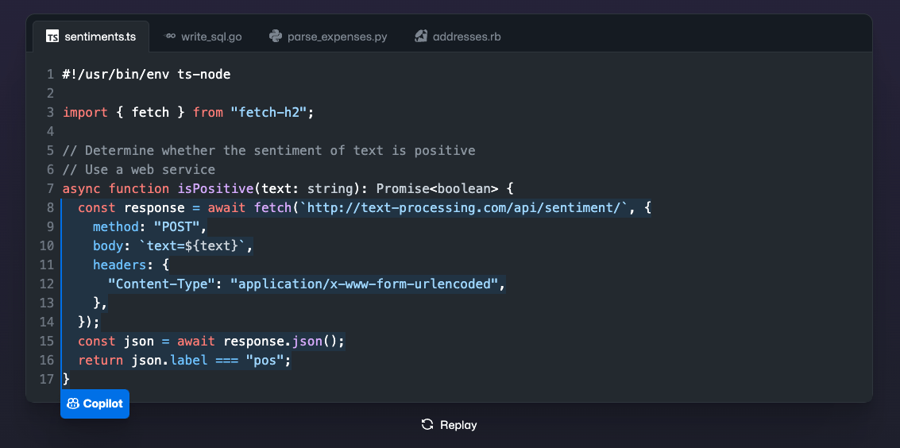This screenshot has width=900, height=448.
Task: Click the Python logo icon in tab bar
Action: pos(276,37)
